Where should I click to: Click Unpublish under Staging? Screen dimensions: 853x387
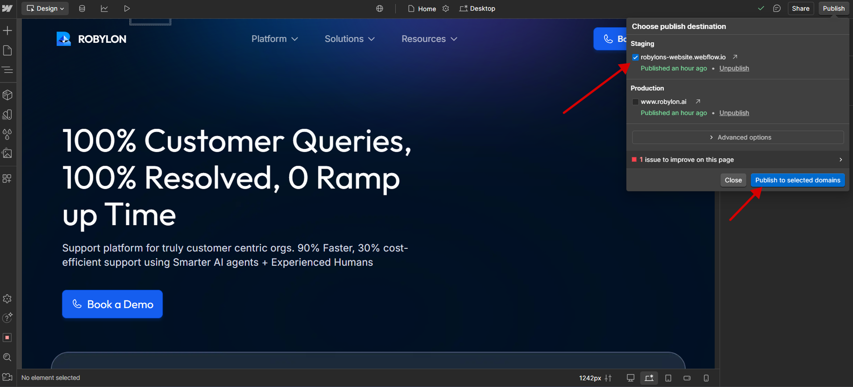coord(734,68)
